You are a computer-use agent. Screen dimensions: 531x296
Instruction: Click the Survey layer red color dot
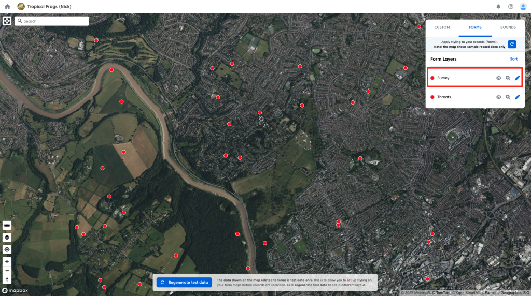click(x=432, y=78)
